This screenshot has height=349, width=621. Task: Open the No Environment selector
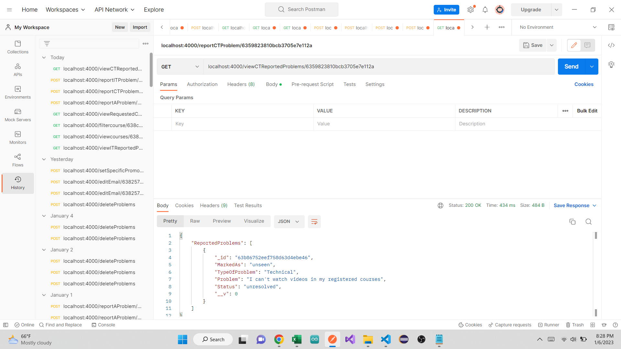point(558,27)
